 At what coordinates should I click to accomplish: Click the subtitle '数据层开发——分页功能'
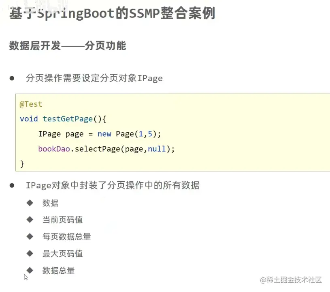(x=68, y=46)
